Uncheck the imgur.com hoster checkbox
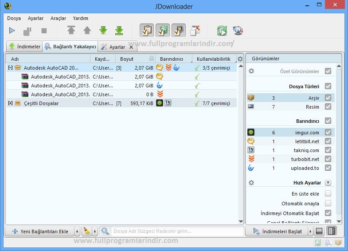Screen dimensions: 348x251 click(328, 132)
